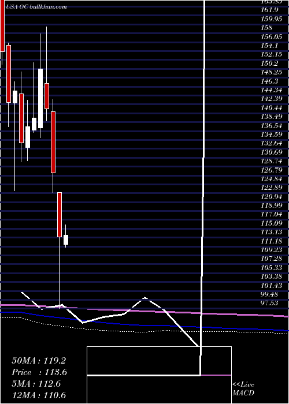This screenshot has width=289, height=404.
Task: Click the 12MA : 110.6 readout
Action: pos(39,395)
